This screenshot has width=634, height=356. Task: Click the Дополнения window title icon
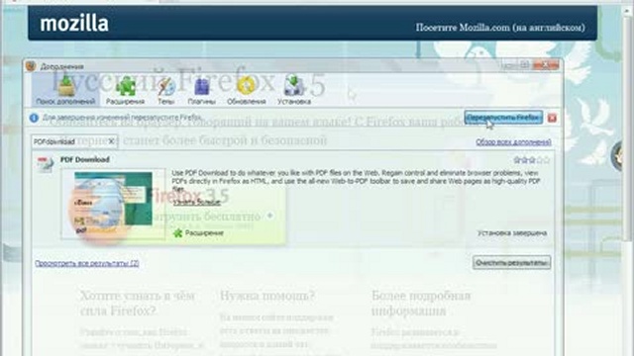[x=31, y=66]
